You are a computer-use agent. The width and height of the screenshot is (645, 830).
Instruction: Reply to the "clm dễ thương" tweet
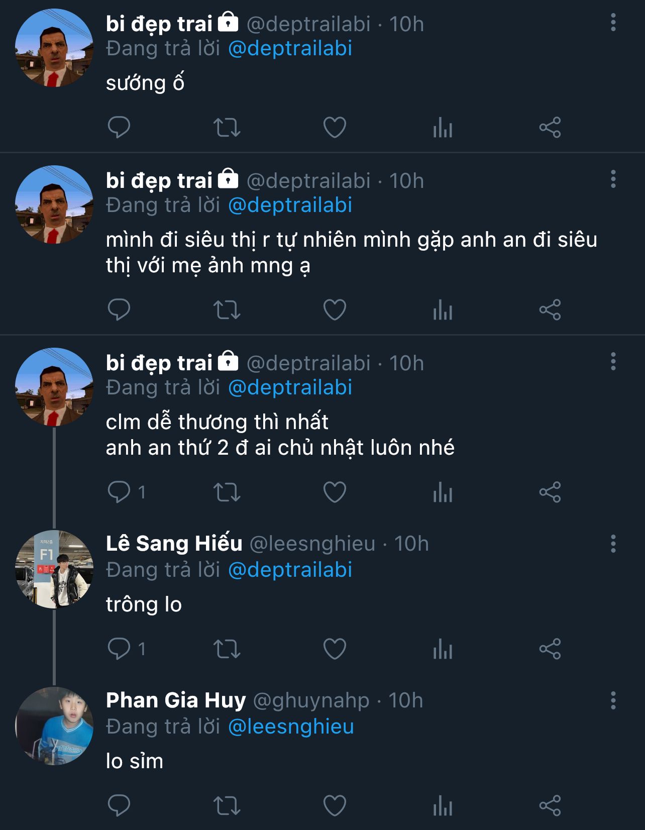coord(119,492)
